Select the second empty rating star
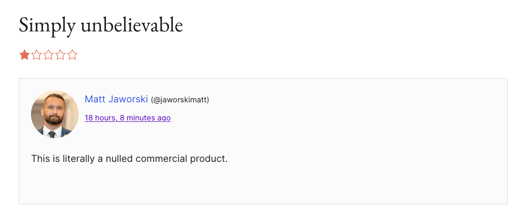 [36, 55]
